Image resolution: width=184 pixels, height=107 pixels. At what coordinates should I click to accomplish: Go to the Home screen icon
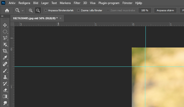[x=7, y=10]
